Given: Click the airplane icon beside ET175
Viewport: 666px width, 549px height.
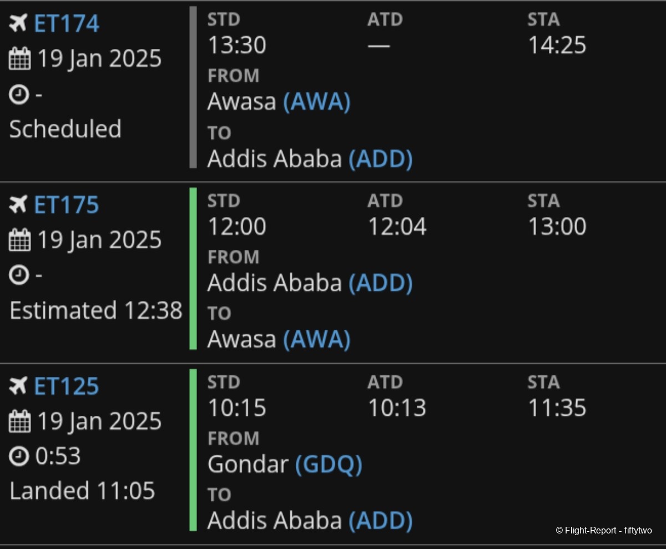Looking at the screenshot, I should [19, 205].
